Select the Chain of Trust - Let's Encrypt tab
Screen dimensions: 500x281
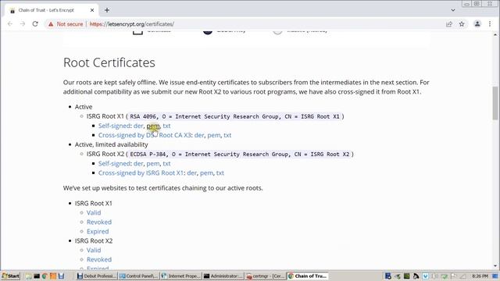pyautogui.click(x=51, y=10)
